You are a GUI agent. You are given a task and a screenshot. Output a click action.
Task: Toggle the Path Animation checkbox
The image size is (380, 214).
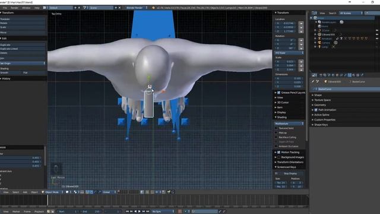point(316,110)
